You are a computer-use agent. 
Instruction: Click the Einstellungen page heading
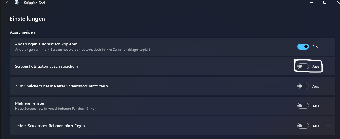pos(27,19)
